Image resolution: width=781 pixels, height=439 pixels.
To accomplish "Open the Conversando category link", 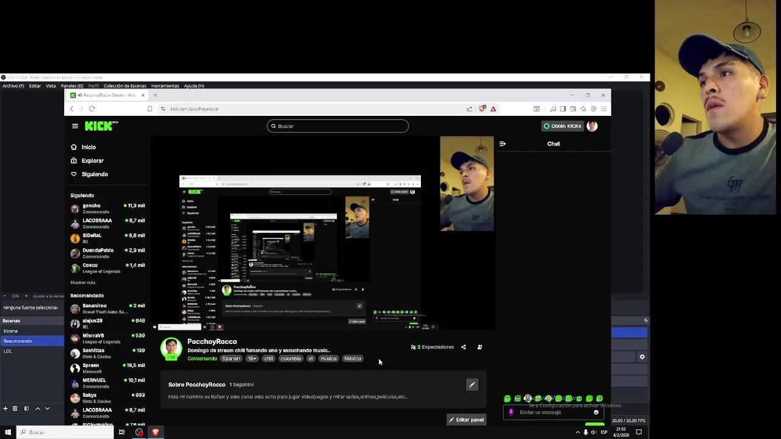I will 202,359.
